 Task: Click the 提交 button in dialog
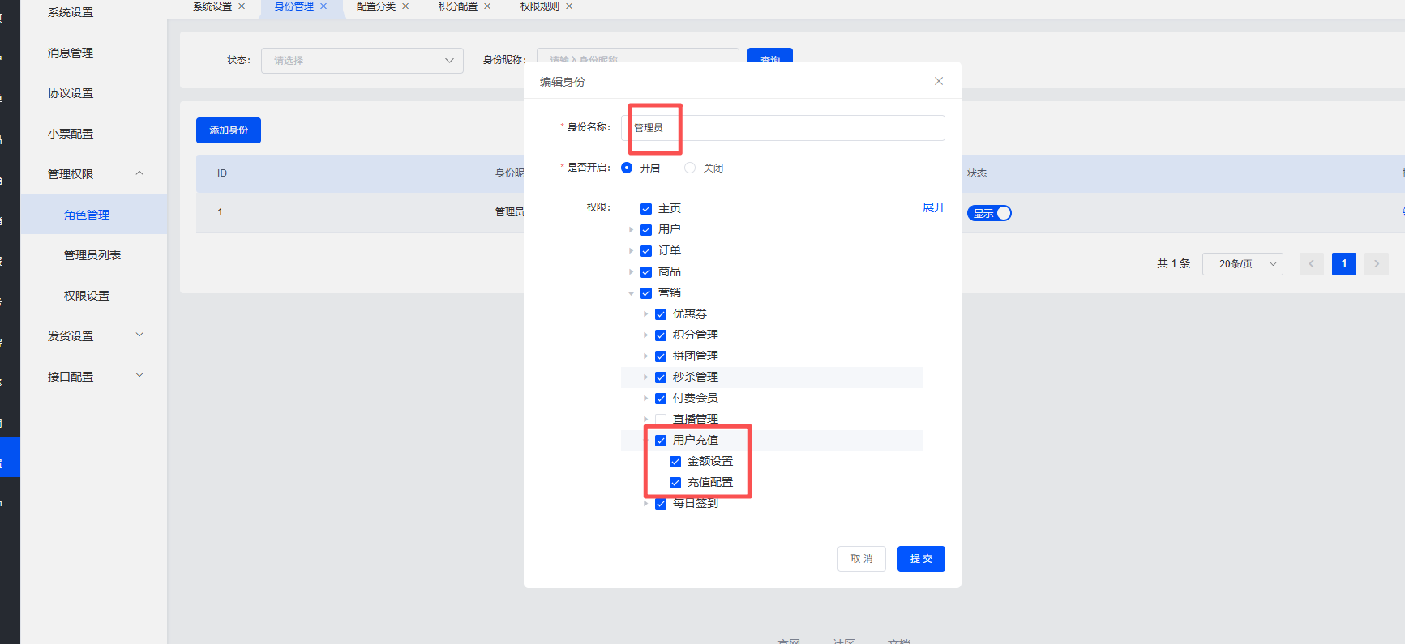coord(921,559)
